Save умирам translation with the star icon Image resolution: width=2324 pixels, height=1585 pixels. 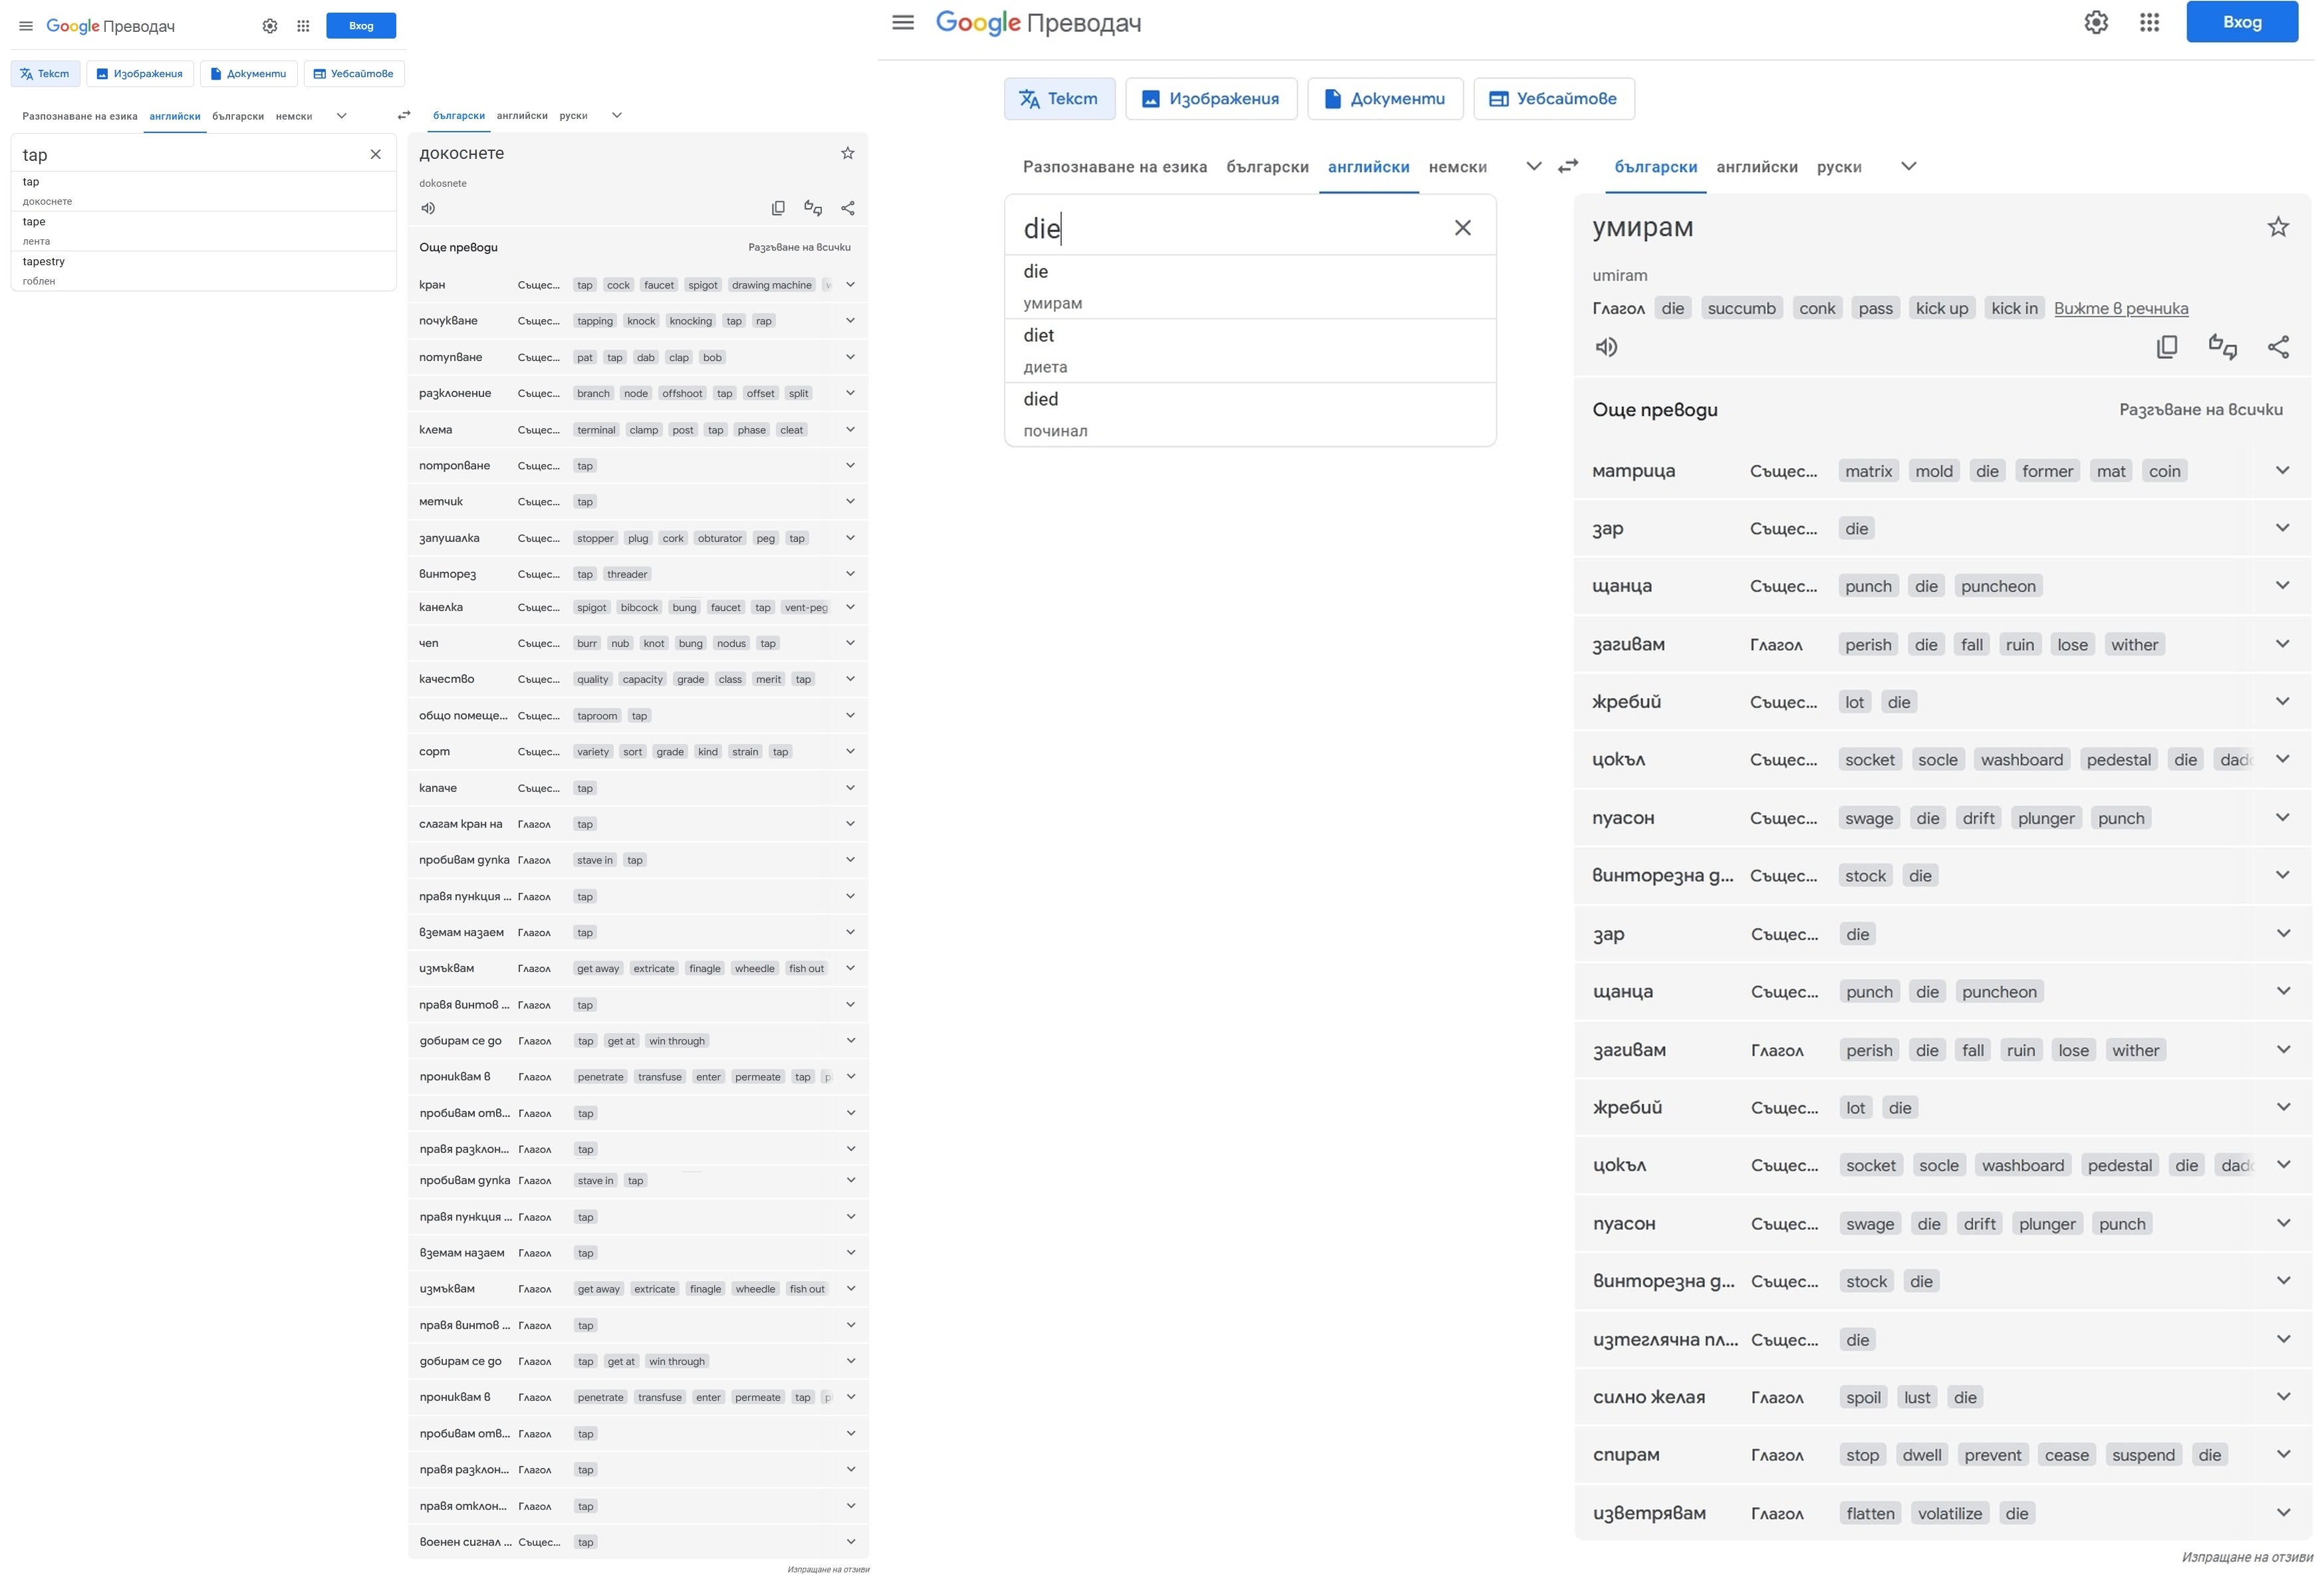click(2277, 227)
